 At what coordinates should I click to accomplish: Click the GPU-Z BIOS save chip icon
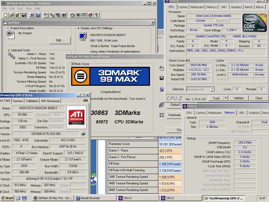point(84,134)
